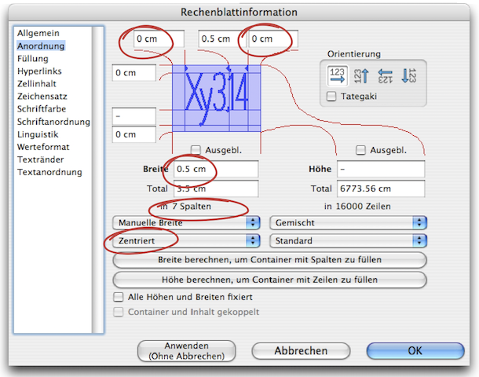Open the Manuelle Breite dropdown
Screen dimensions: 479x377
coord(186,222)
